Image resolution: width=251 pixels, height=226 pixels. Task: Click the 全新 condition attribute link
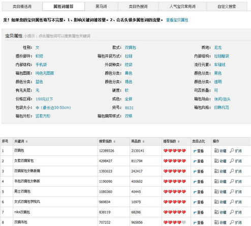coord(129,99)
